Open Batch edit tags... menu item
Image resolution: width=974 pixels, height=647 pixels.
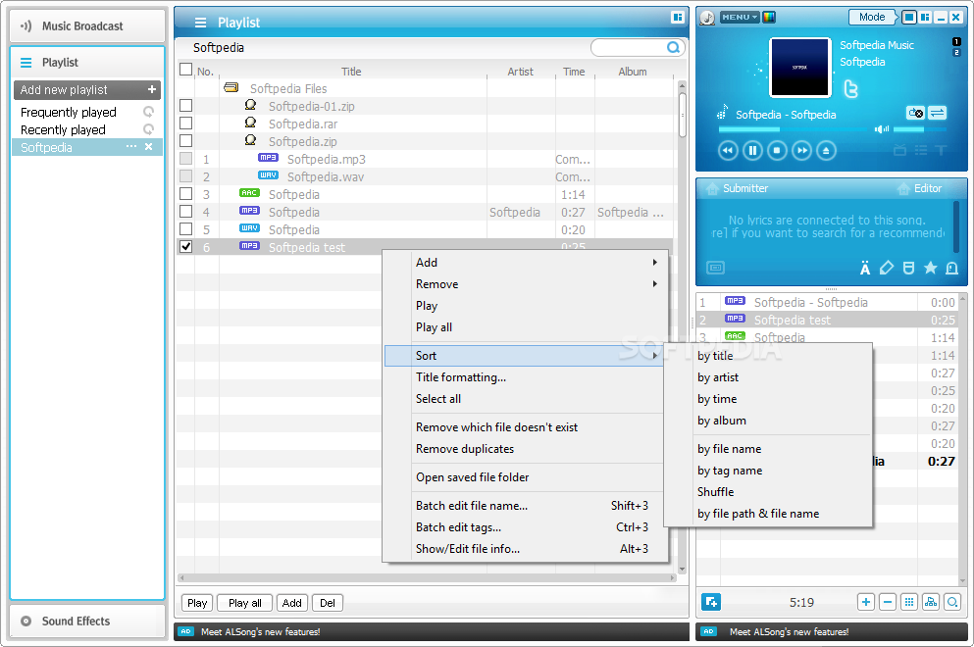click(458, 527)
